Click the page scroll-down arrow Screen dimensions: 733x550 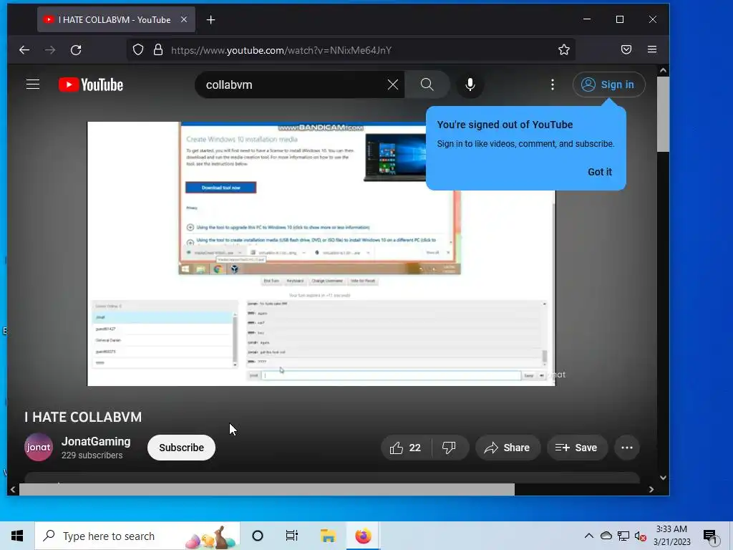pos(663,478)
